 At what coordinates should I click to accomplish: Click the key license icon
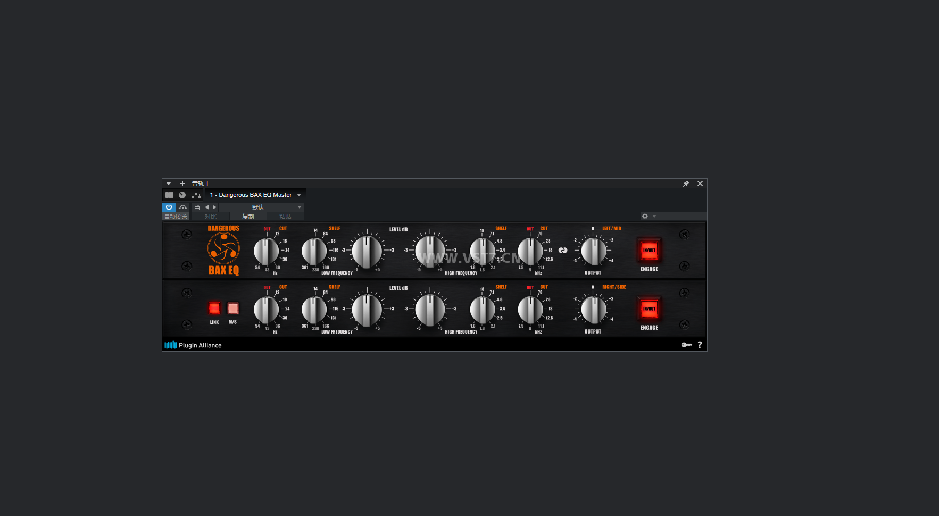(686, 345)
